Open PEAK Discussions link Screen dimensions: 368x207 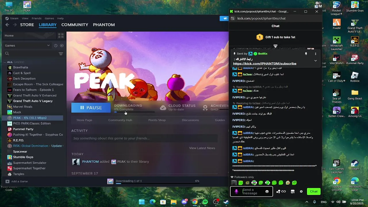tap(190, 120)
